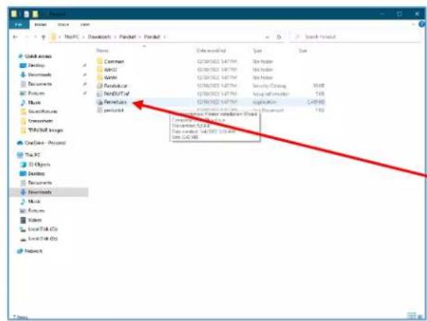Sort files by Size column
Screen dimensions: 427x321
click(x=303, y=50)
